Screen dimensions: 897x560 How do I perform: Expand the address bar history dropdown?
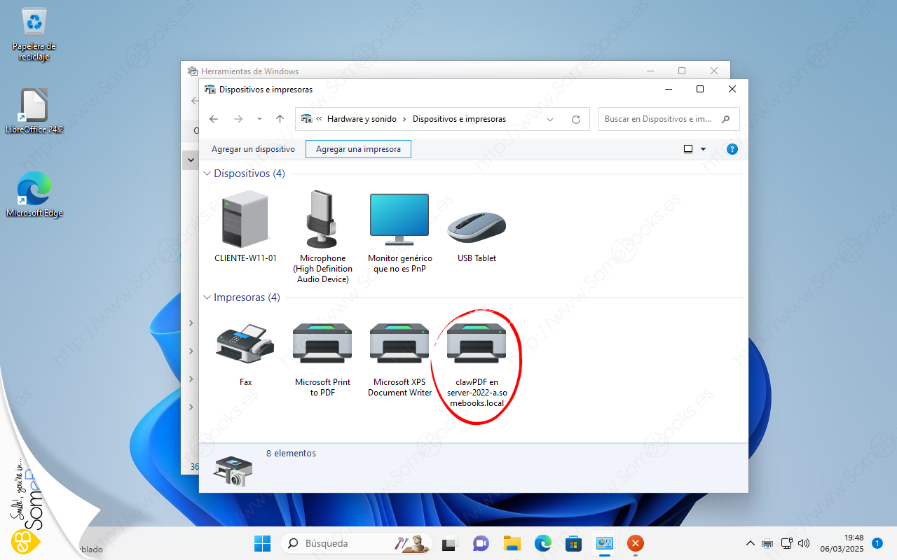[550, 120]
